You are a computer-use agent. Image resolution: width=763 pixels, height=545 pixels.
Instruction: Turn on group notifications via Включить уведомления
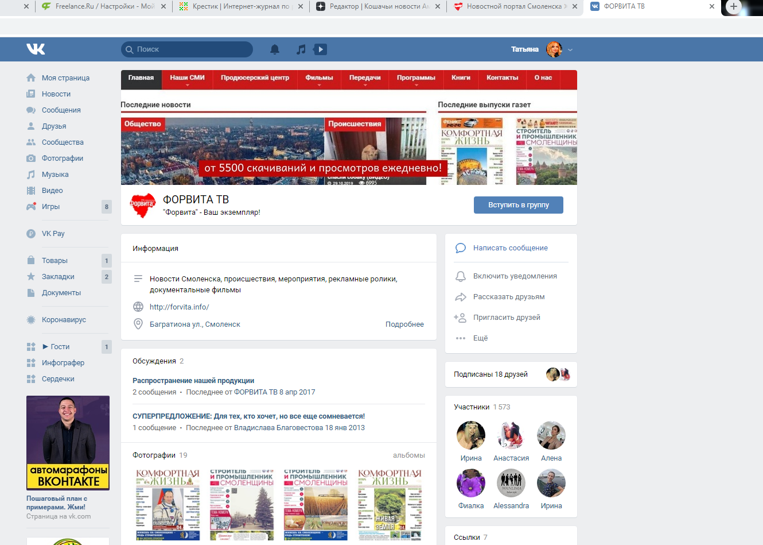click(515, 276)
